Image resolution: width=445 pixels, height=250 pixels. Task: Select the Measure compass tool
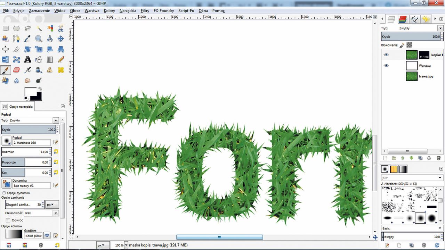[x=50, y=39]
